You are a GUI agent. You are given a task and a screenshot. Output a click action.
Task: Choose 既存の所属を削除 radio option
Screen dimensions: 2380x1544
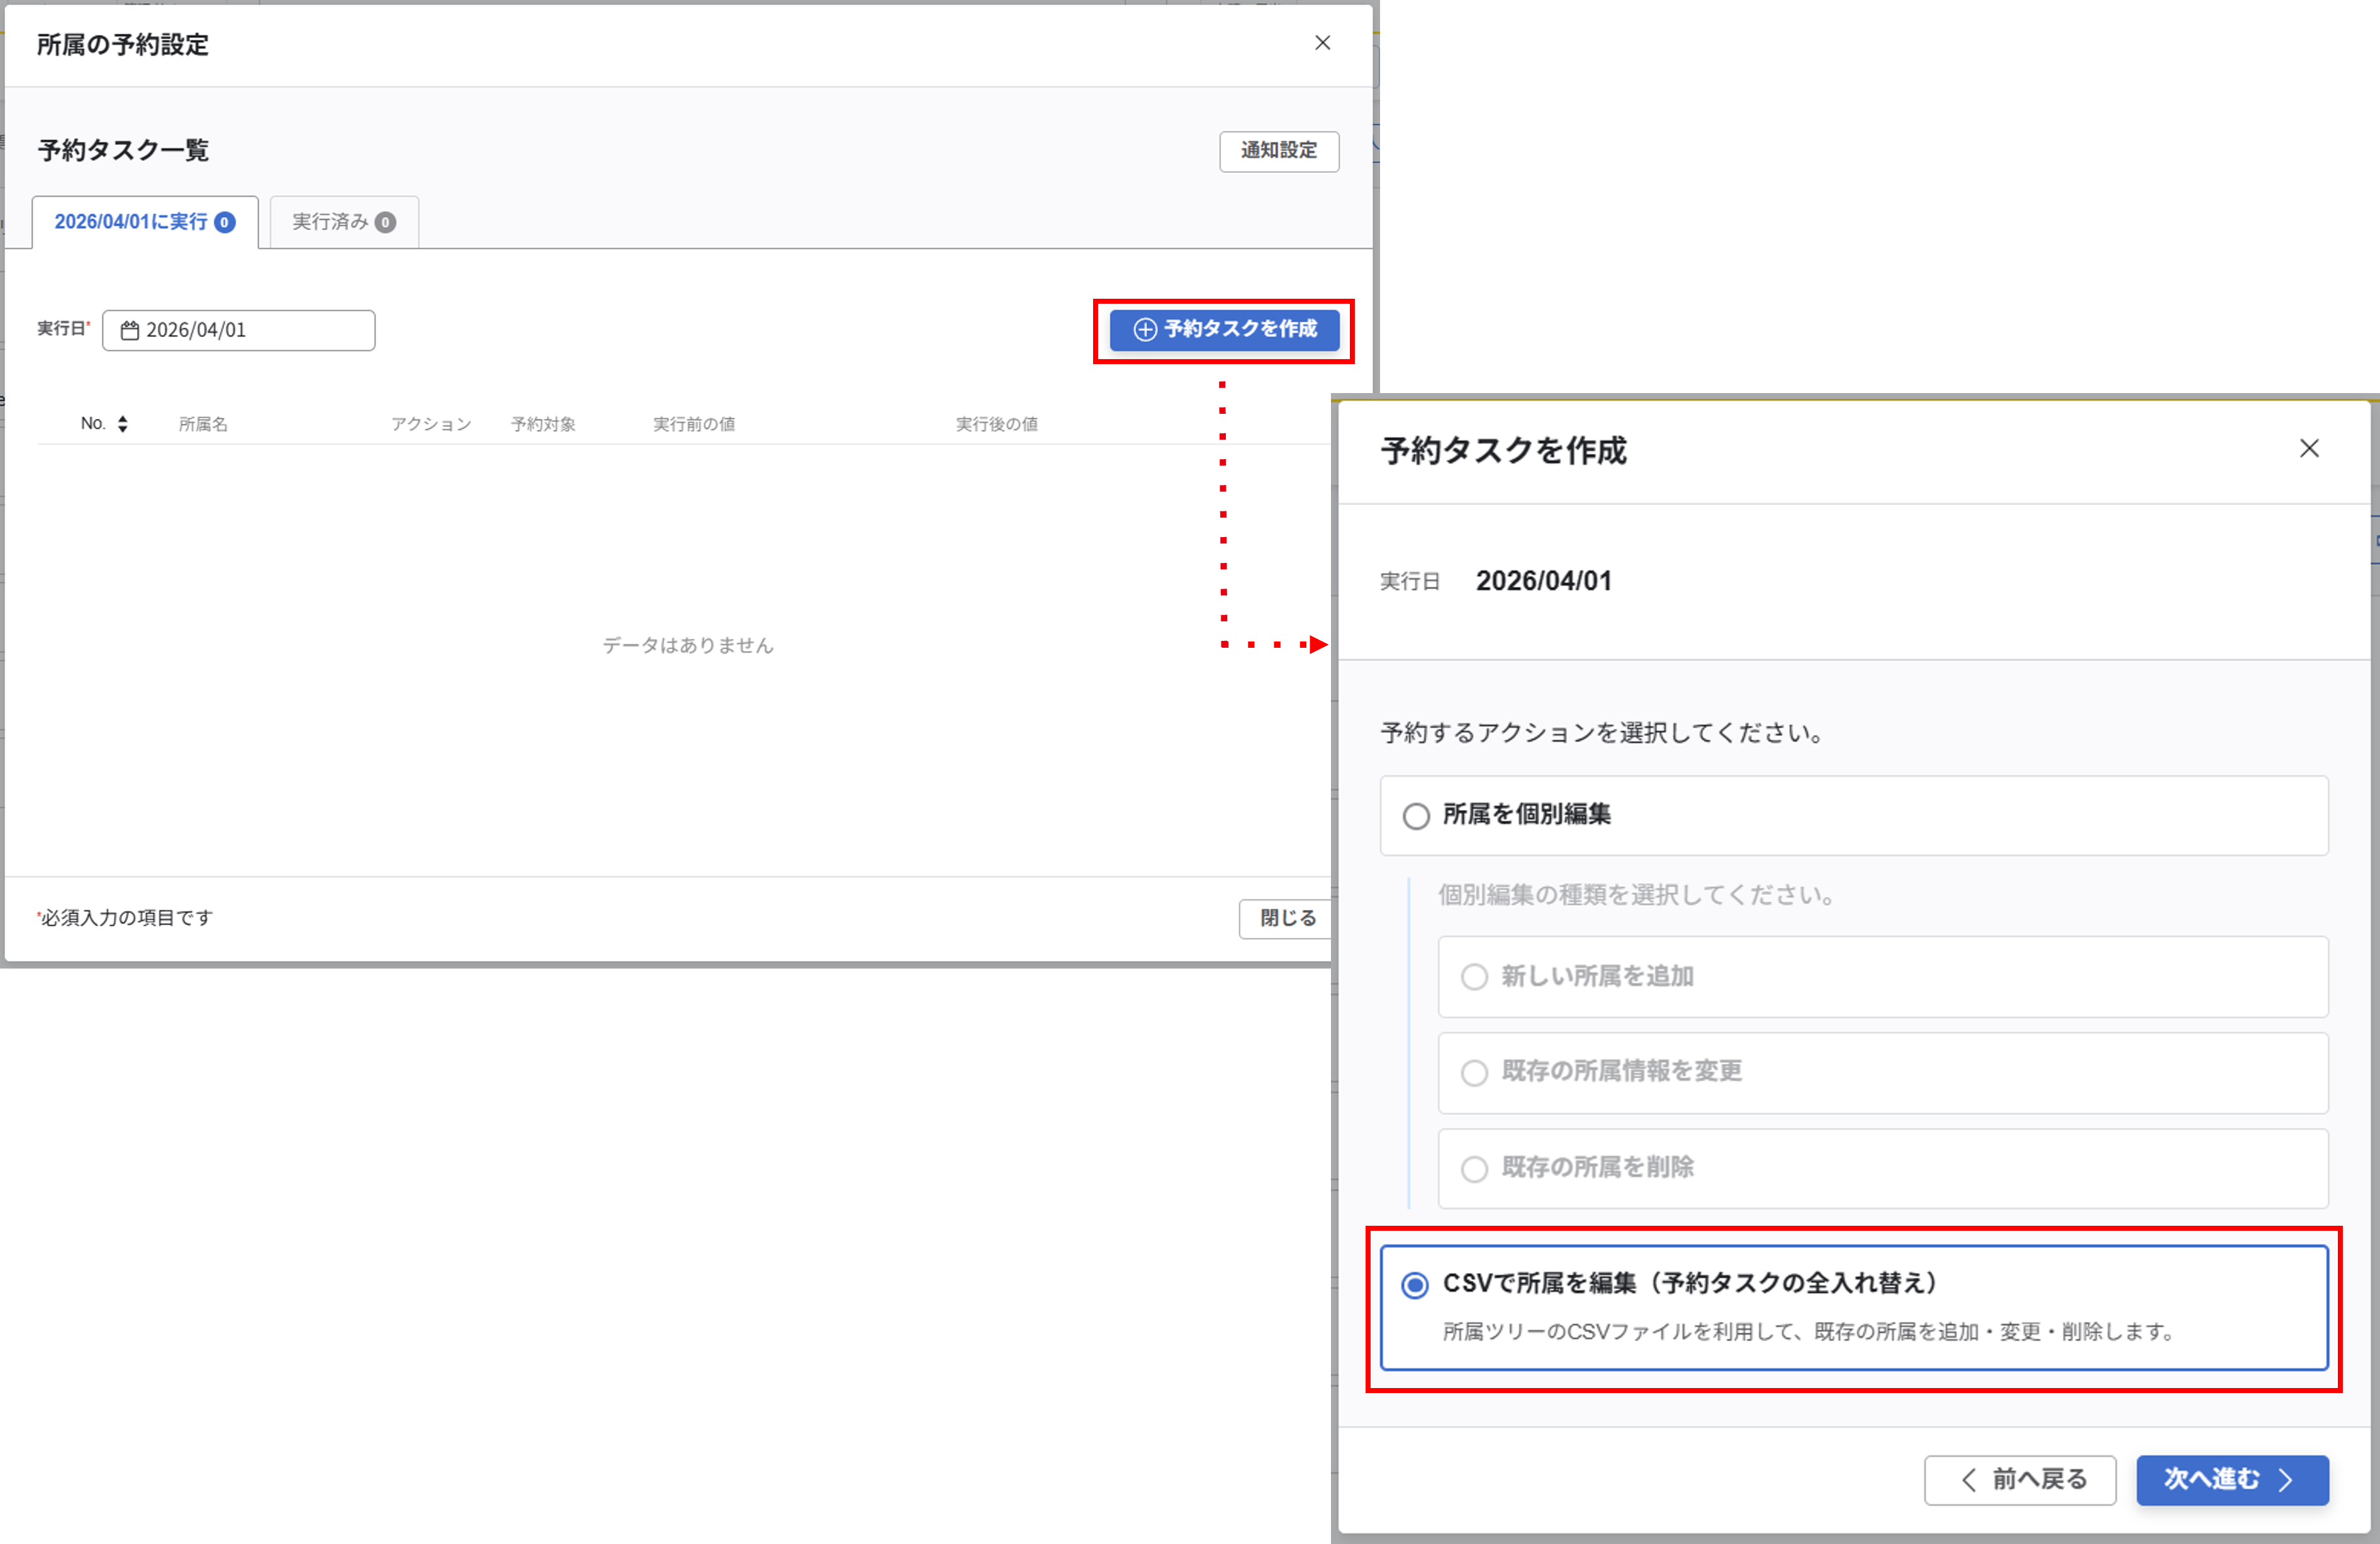pyautogui.click(x=1474, y=1169)
